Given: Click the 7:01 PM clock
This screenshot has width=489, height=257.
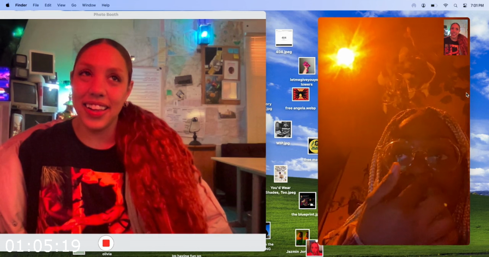Looking at the screenshot, I should tap(477, 5).
